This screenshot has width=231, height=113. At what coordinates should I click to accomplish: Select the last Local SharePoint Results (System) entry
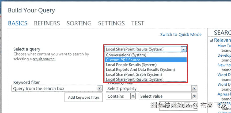click(146, 79)
